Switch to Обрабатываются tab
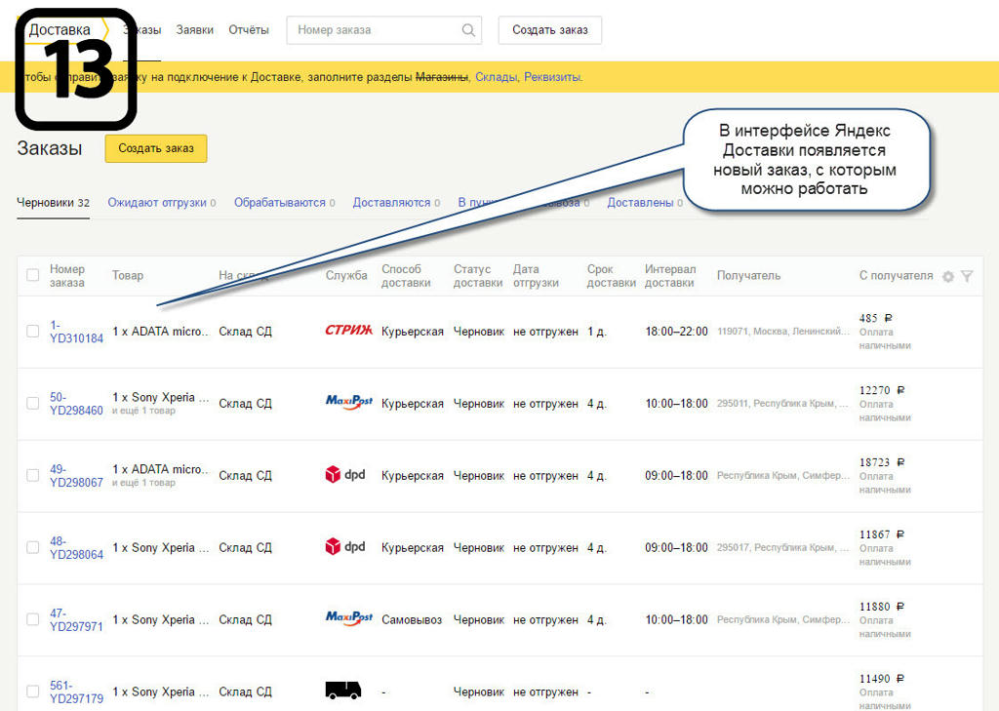 pyautogui.click(x=284, y=203)
